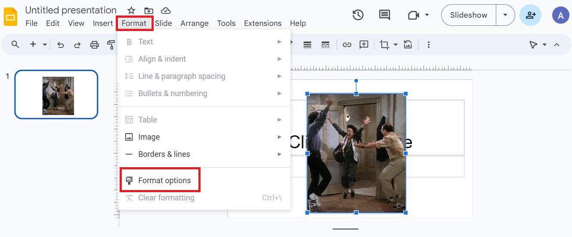
Task: Click the Google Slides home logo
Action: click(10, 17)
